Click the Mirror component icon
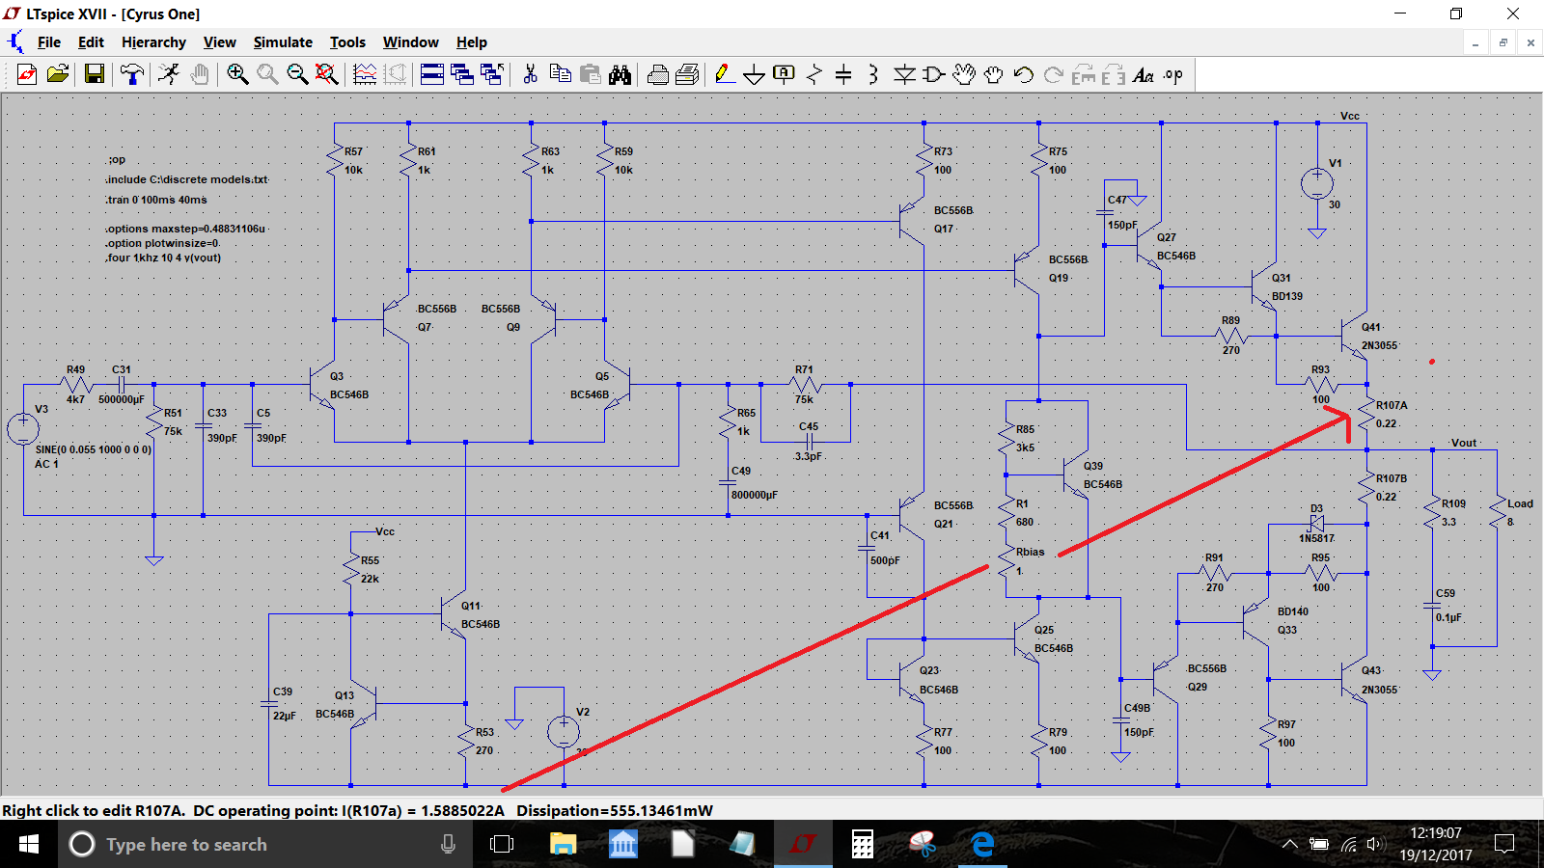Viewport: 1544px width, 868px height. (1114, 74)
